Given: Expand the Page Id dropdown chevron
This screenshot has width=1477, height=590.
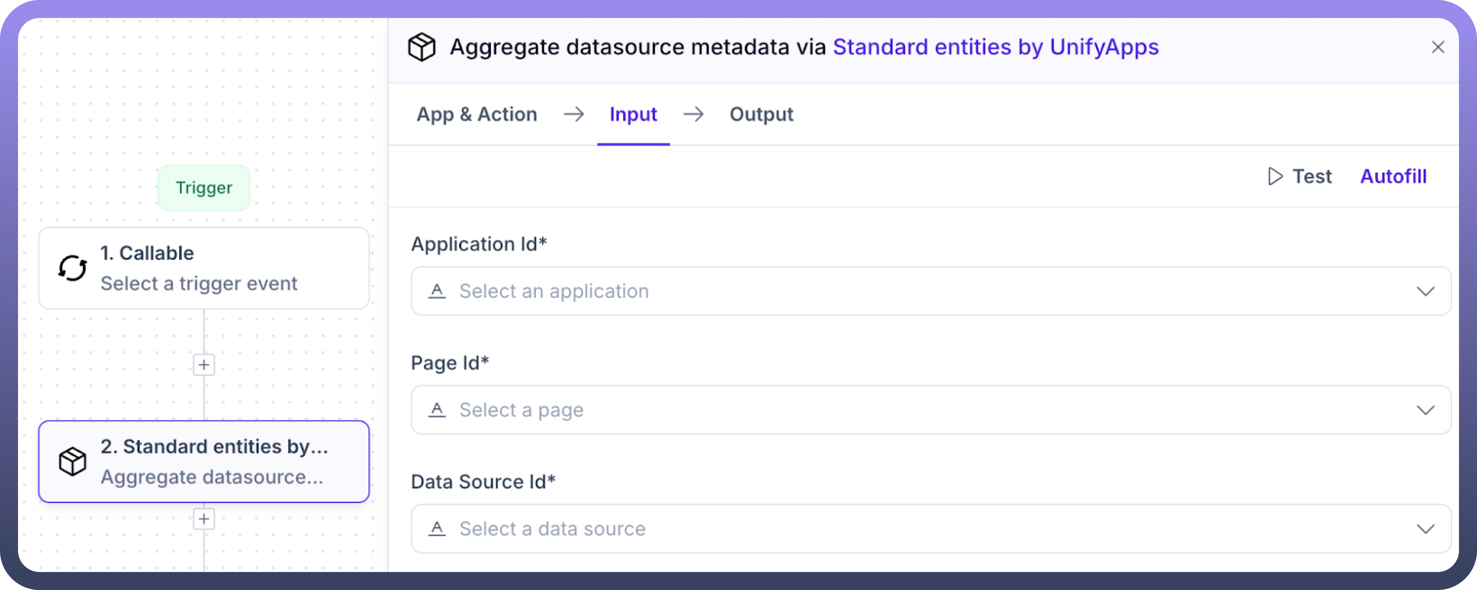Looking at the screenshot, I should 1425,410.
